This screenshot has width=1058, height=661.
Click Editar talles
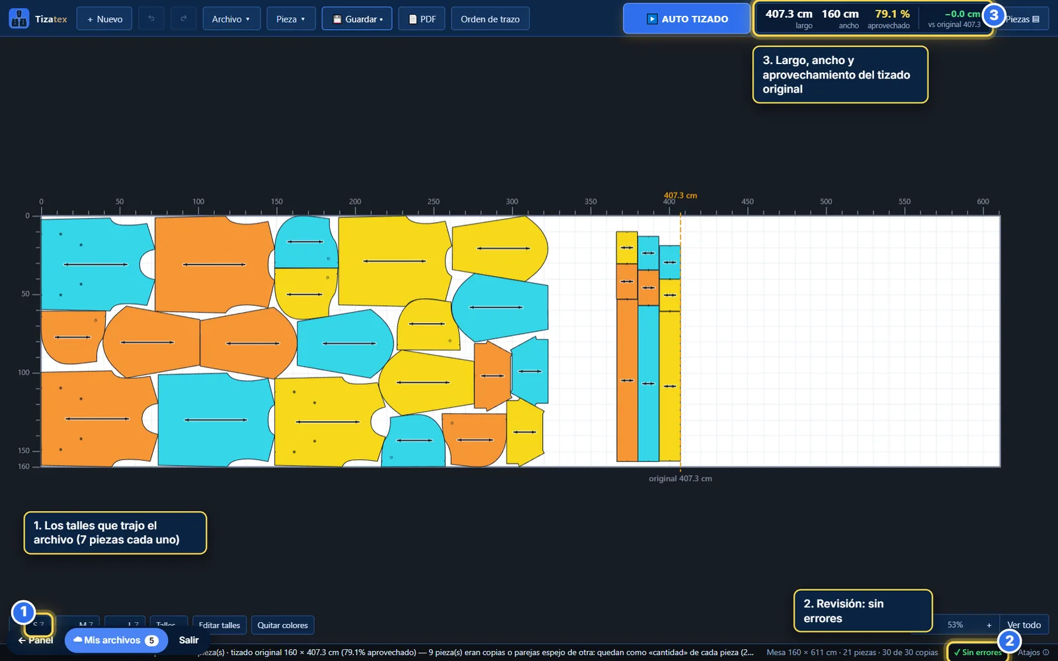click(220, 625)
